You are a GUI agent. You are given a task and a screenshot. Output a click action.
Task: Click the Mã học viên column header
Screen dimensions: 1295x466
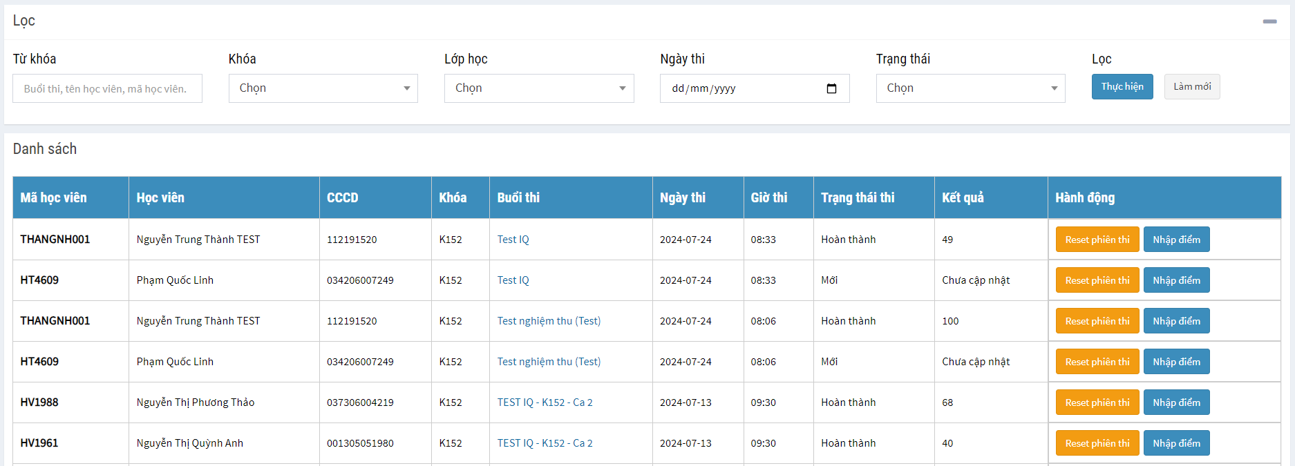coord(53,198)
